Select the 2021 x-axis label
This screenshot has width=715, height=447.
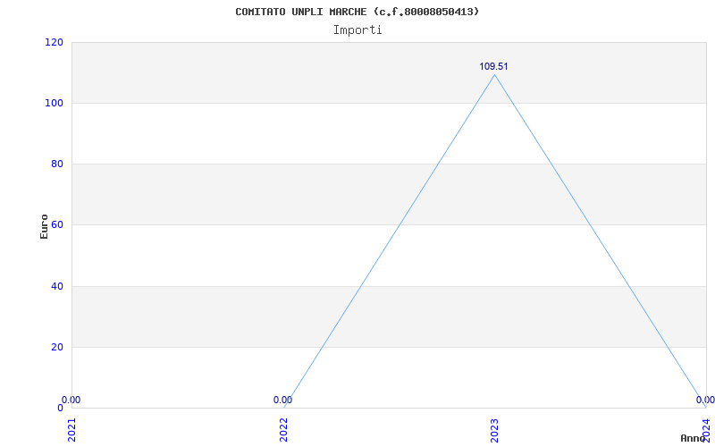(x=71, y=430)
